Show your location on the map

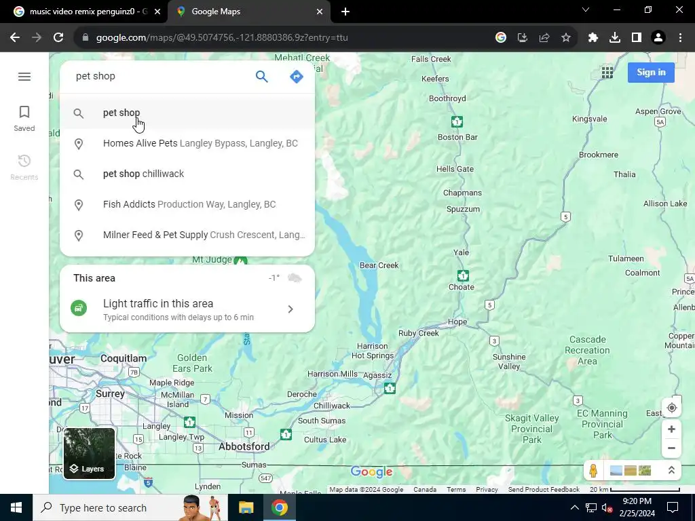coord(671,408)
